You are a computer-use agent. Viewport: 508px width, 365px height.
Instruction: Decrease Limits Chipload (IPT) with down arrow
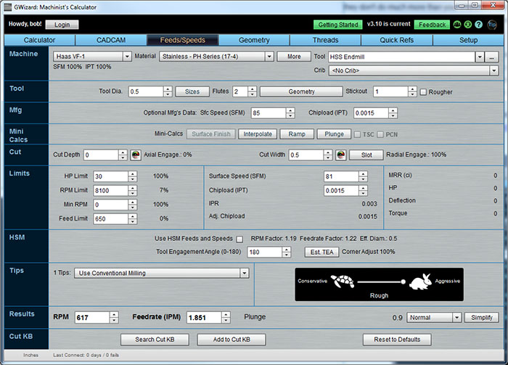click(363, 193)
